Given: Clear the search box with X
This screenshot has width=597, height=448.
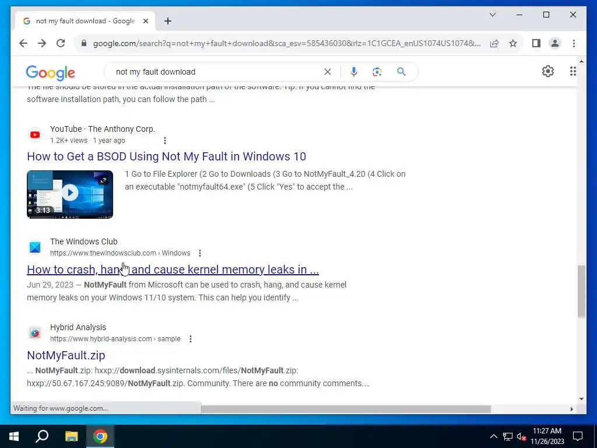Looking at the screenshot, I should click(328, 72).
